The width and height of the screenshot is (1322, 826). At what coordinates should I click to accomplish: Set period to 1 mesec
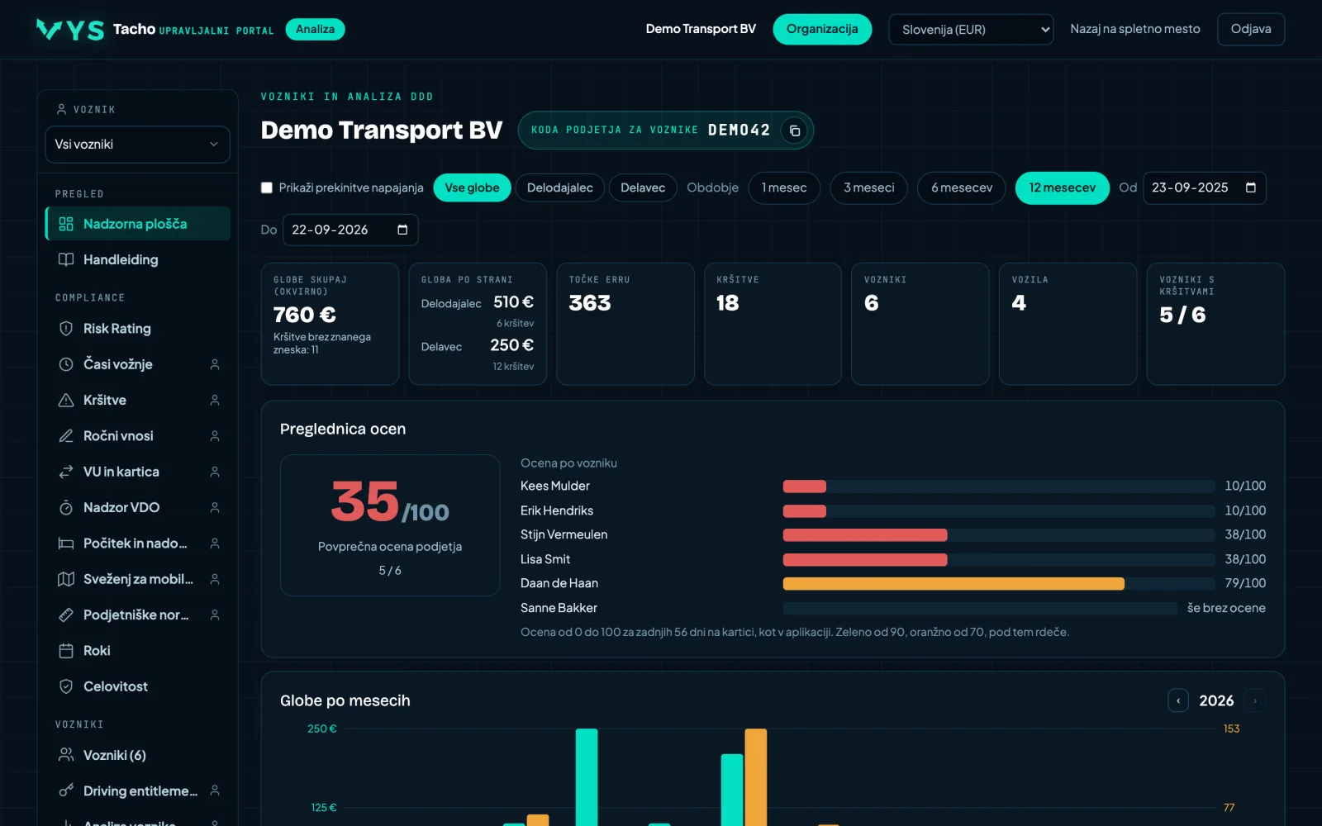784,188
